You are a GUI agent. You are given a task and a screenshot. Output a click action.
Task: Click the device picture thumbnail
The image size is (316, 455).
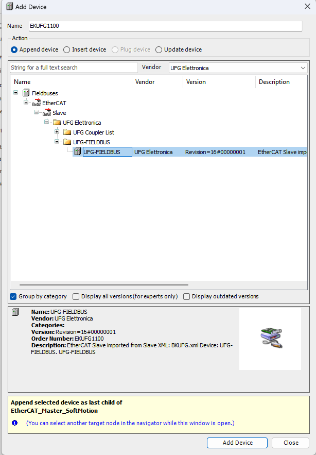[271, 339]
